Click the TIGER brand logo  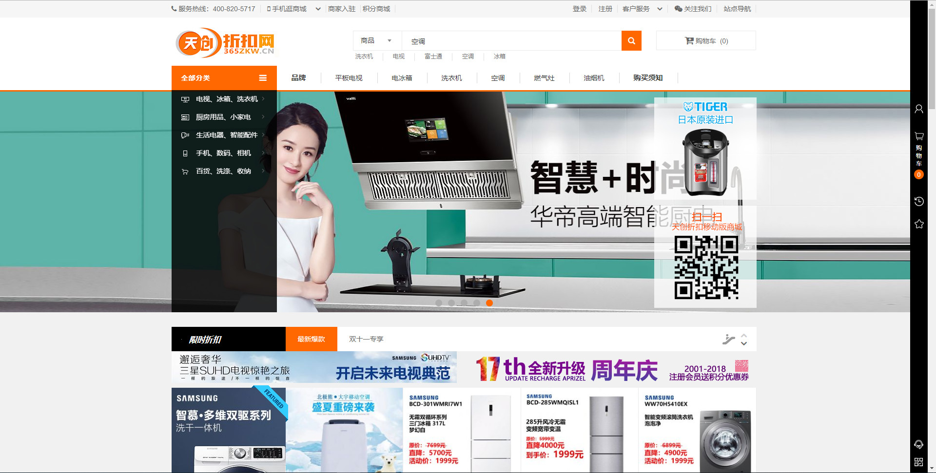(705, 107)
